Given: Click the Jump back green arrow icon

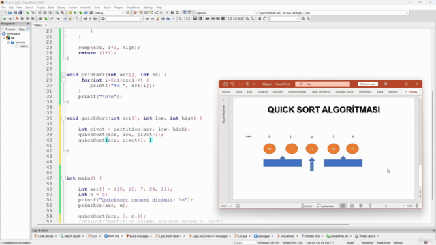Looking at the screenshot, I should point(5,18).
